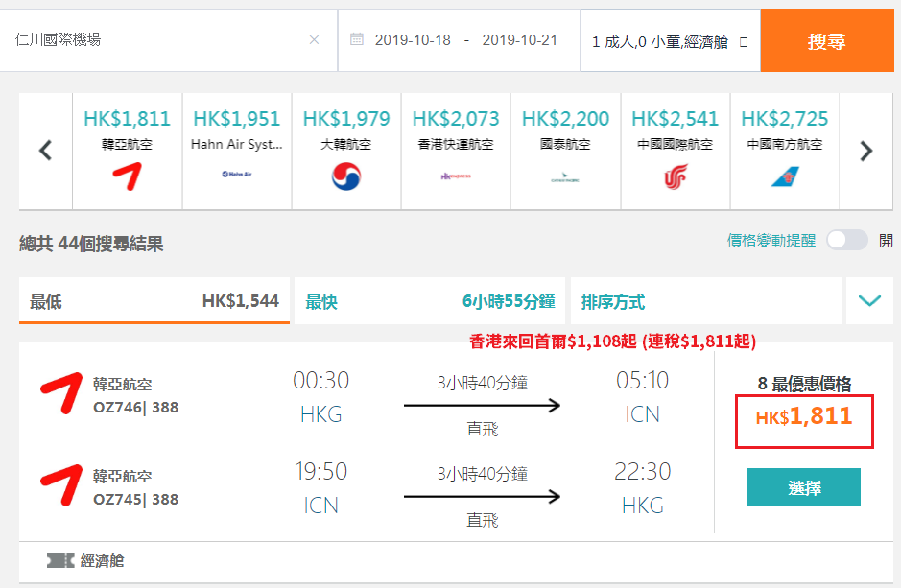Click the Korean Air taegeuk logo
This screenshot has width=901, height=588.
(346, 176)
